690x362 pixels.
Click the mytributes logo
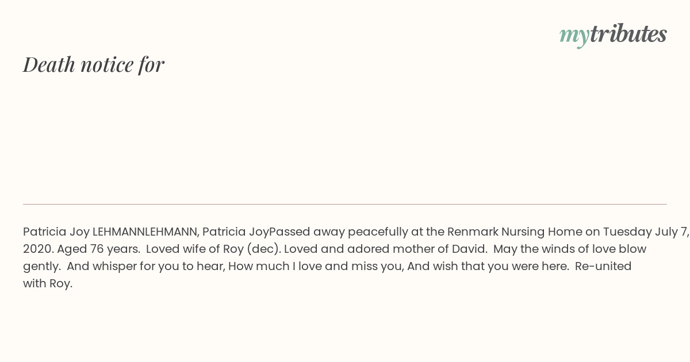click(613, 34)
